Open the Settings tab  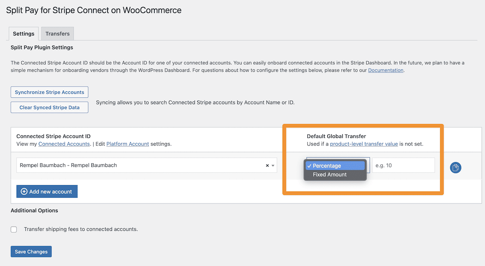(23, 34)
